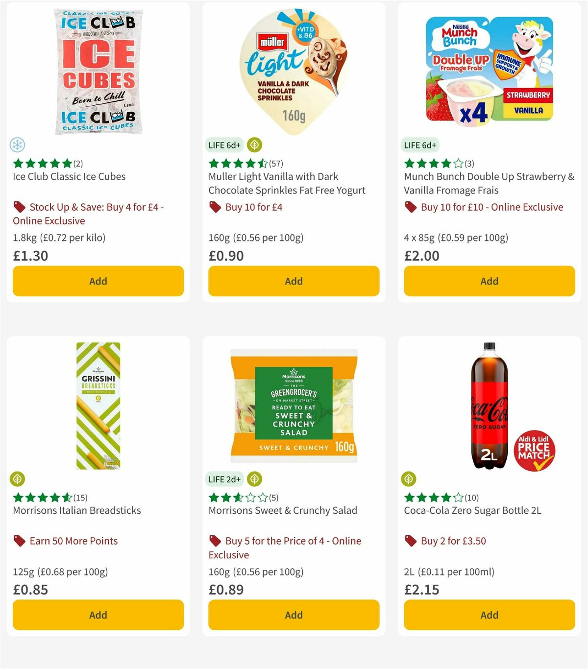Toggle the LIFE 2d+ badge on the salad

224,479
